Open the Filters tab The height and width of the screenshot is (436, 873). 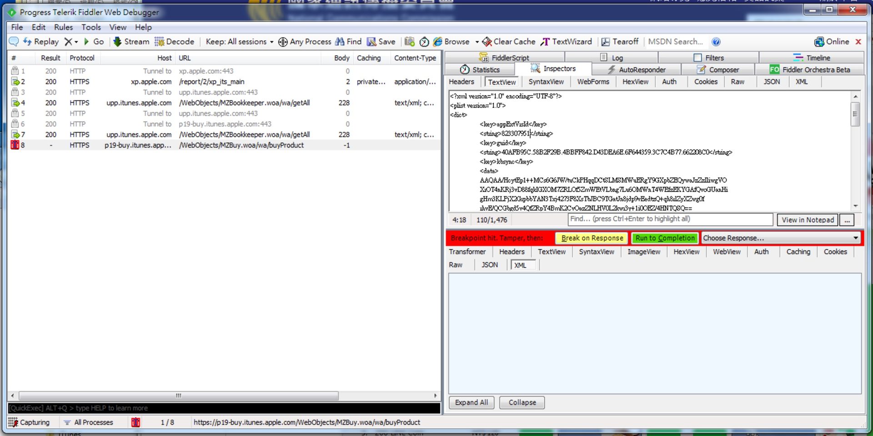coord(708,58)
